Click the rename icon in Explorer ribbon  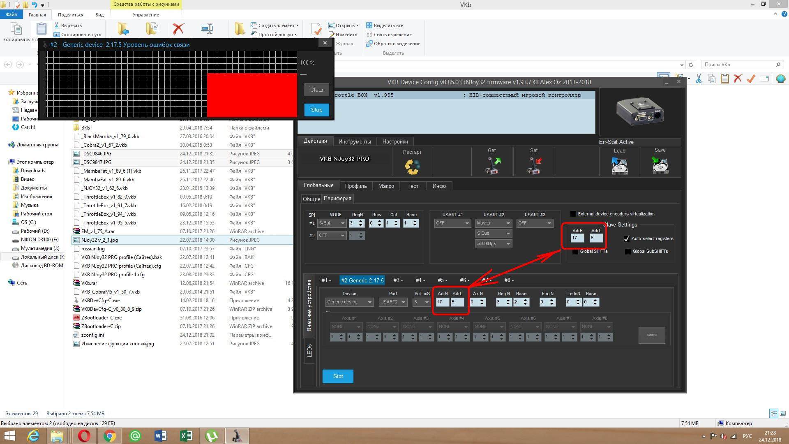pyautogui.click(x=207, y=28)
